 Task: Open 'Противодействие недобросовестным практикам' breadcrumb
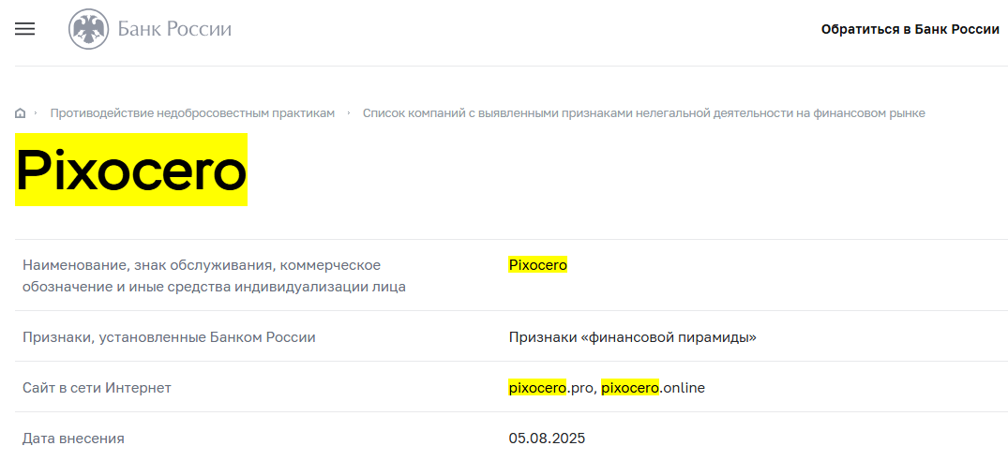coord(193,113)
